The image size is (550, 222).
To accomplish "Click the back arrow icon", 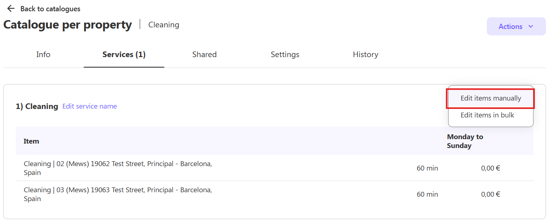I will point(11,8).
